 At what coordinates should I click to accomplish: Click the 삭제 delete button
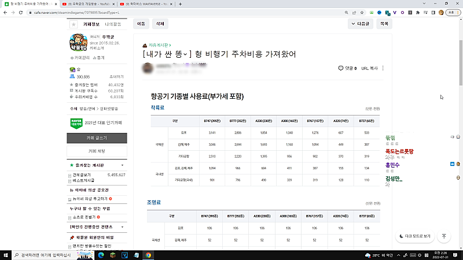160,24
